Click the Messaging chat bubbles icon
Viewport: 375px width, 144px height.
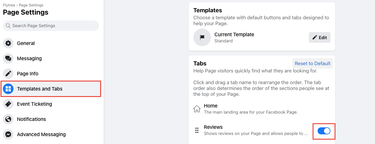point(8,58)
